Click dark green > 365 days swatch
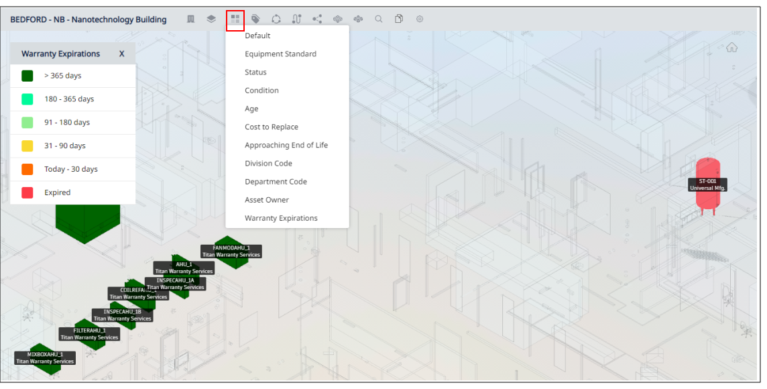The image size is (767, 389). pyautogui.click(x=27, y=76)
